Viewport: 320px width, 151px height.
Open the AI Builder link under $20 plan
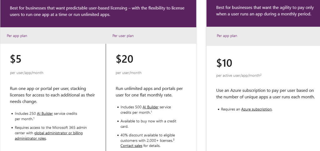click(150, 107)
